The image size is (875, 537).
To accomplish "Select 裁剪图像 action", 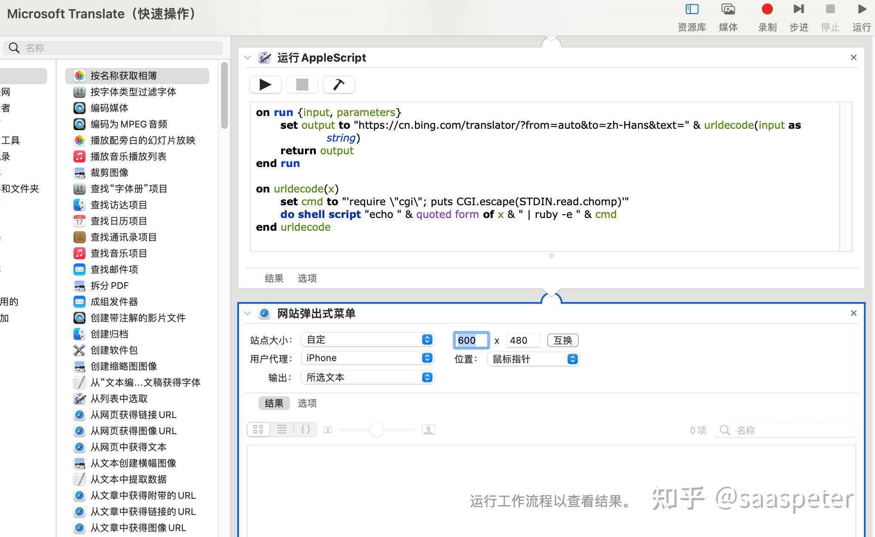I will coord(137,172).
